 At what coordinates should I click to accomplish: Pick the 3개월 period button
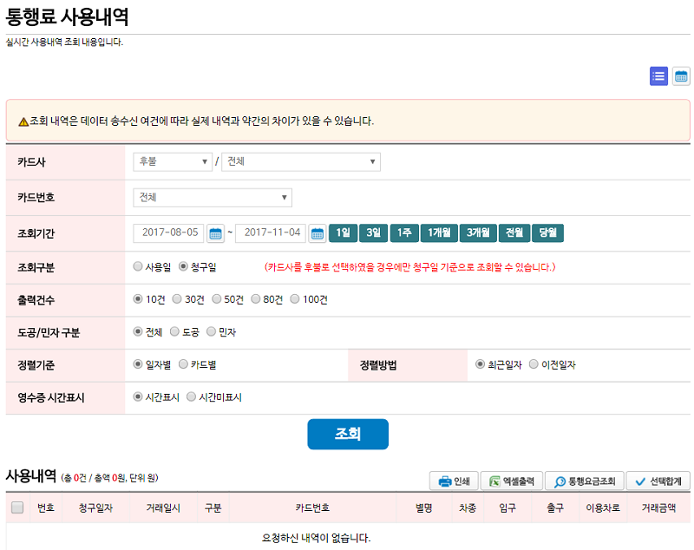tap(478, 232)
